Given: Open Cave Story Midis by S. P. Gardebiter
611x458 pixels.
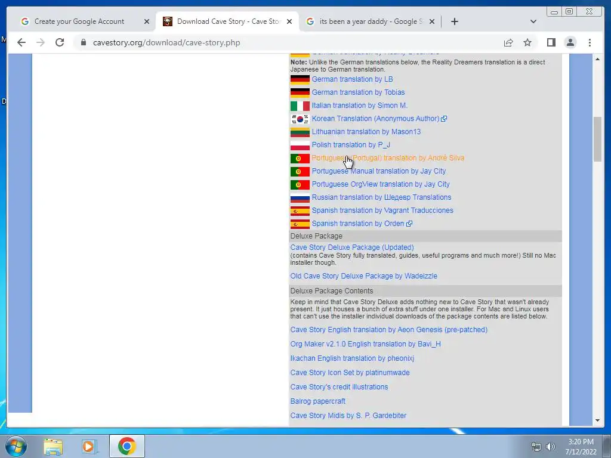Looking at the screenshot, I should pos(348,416).
